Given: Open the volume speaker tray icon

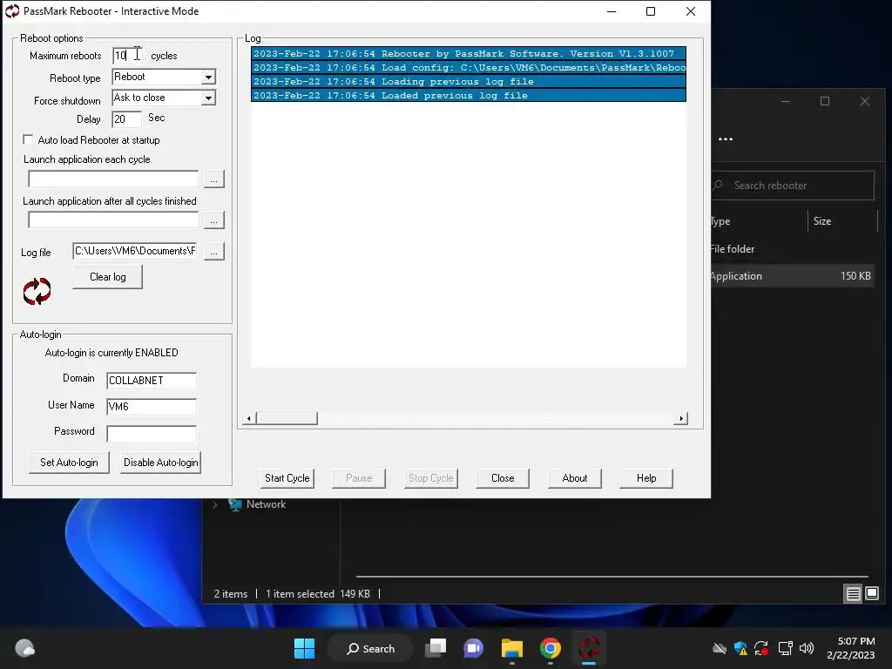Looking at the screenshot, I should tap(807, 648).
